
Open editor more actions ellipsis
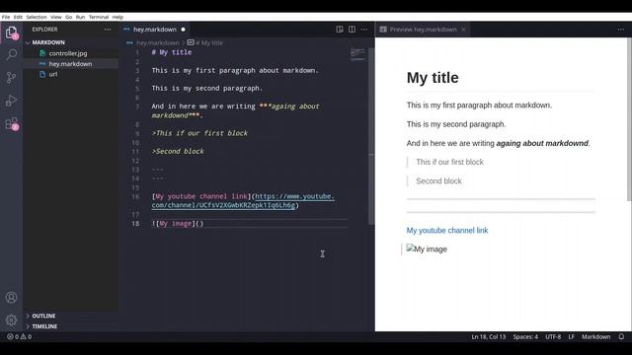[364, 30]
